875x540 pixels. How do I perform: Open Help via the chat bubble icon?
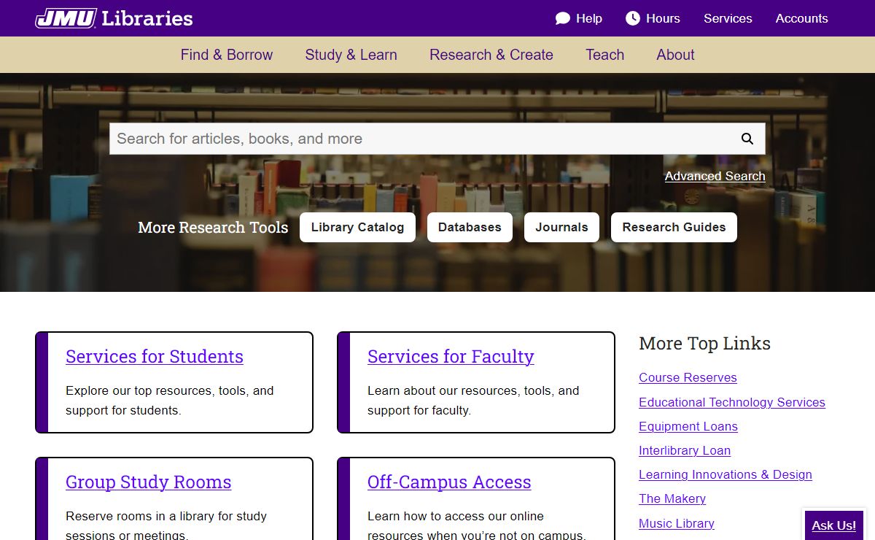(x=563, y=18)
